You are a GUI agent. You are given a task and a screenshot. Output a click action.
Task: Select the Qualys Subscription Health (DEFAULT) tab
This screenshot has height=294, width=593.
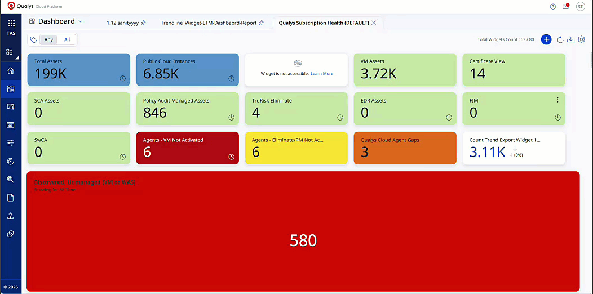(324, 23)
